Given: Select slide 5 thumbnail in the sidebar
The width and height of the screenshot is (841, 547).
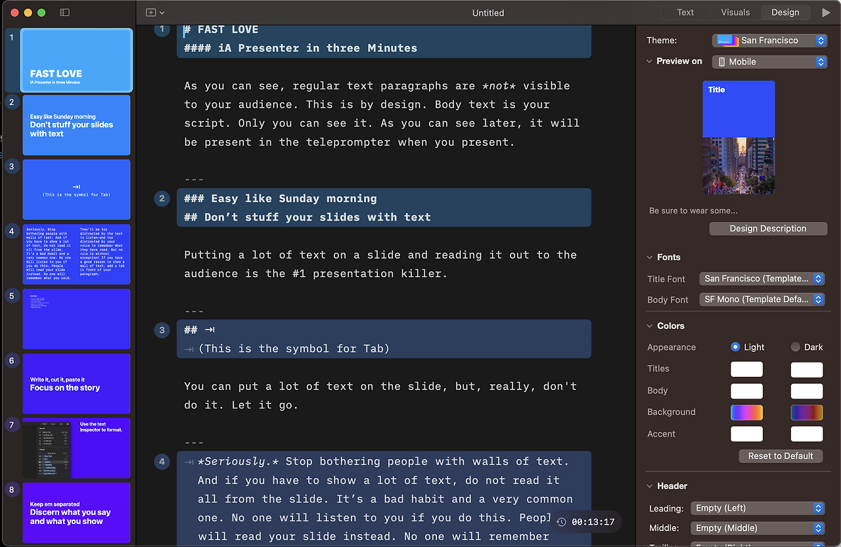Looking at the screenshot, I should tap(76, 319).
